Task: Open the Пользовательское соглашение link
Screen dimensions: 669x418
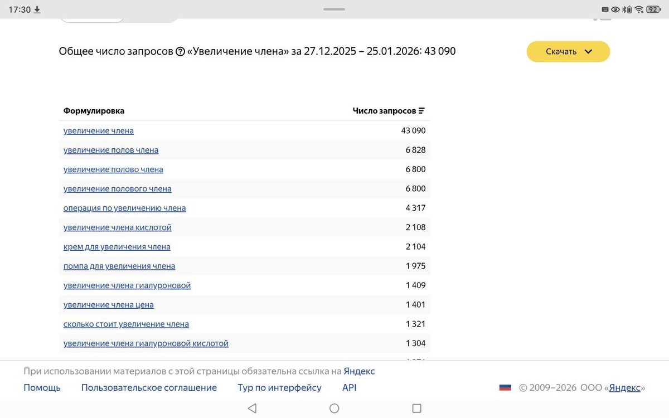Action: coord(149,387)
